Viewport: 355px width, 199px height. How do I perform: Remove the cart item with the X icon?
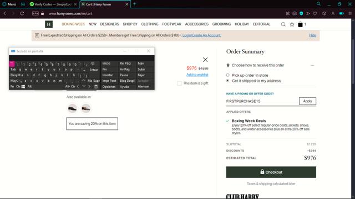(x=205, y=60)
